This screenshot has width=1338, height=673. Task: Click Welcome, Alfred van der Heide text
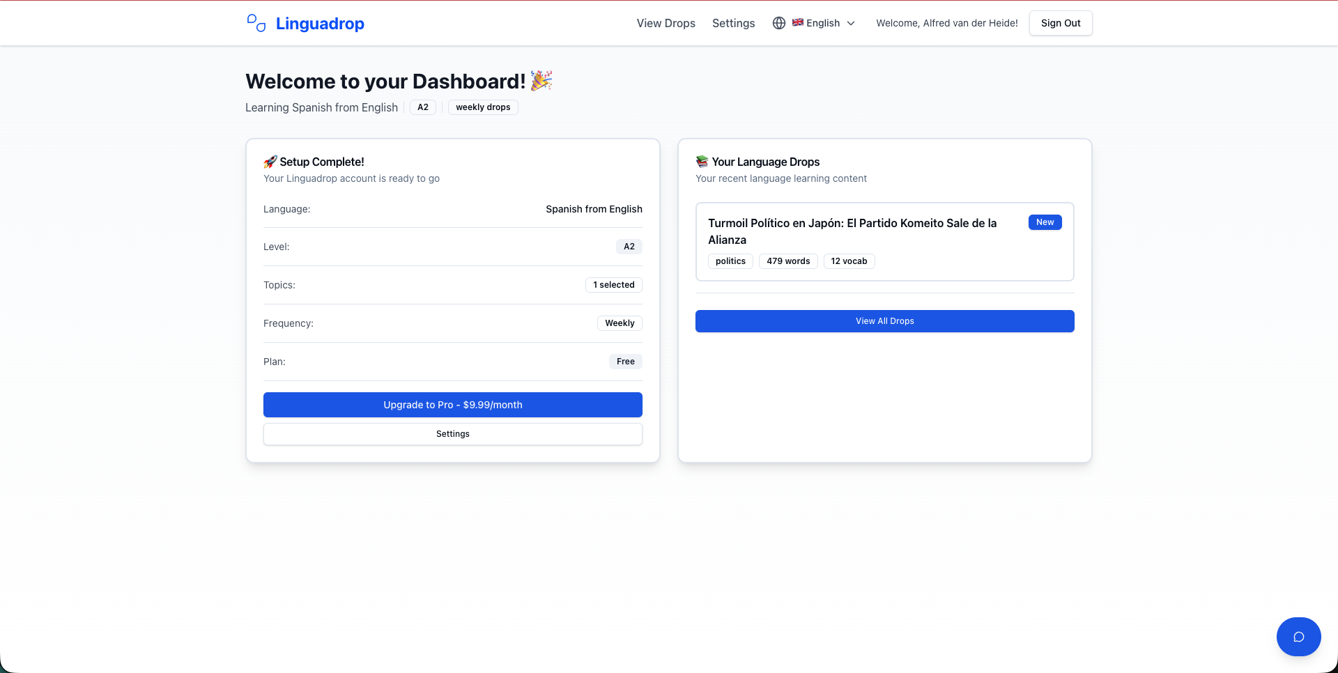[x=947, y=23]
